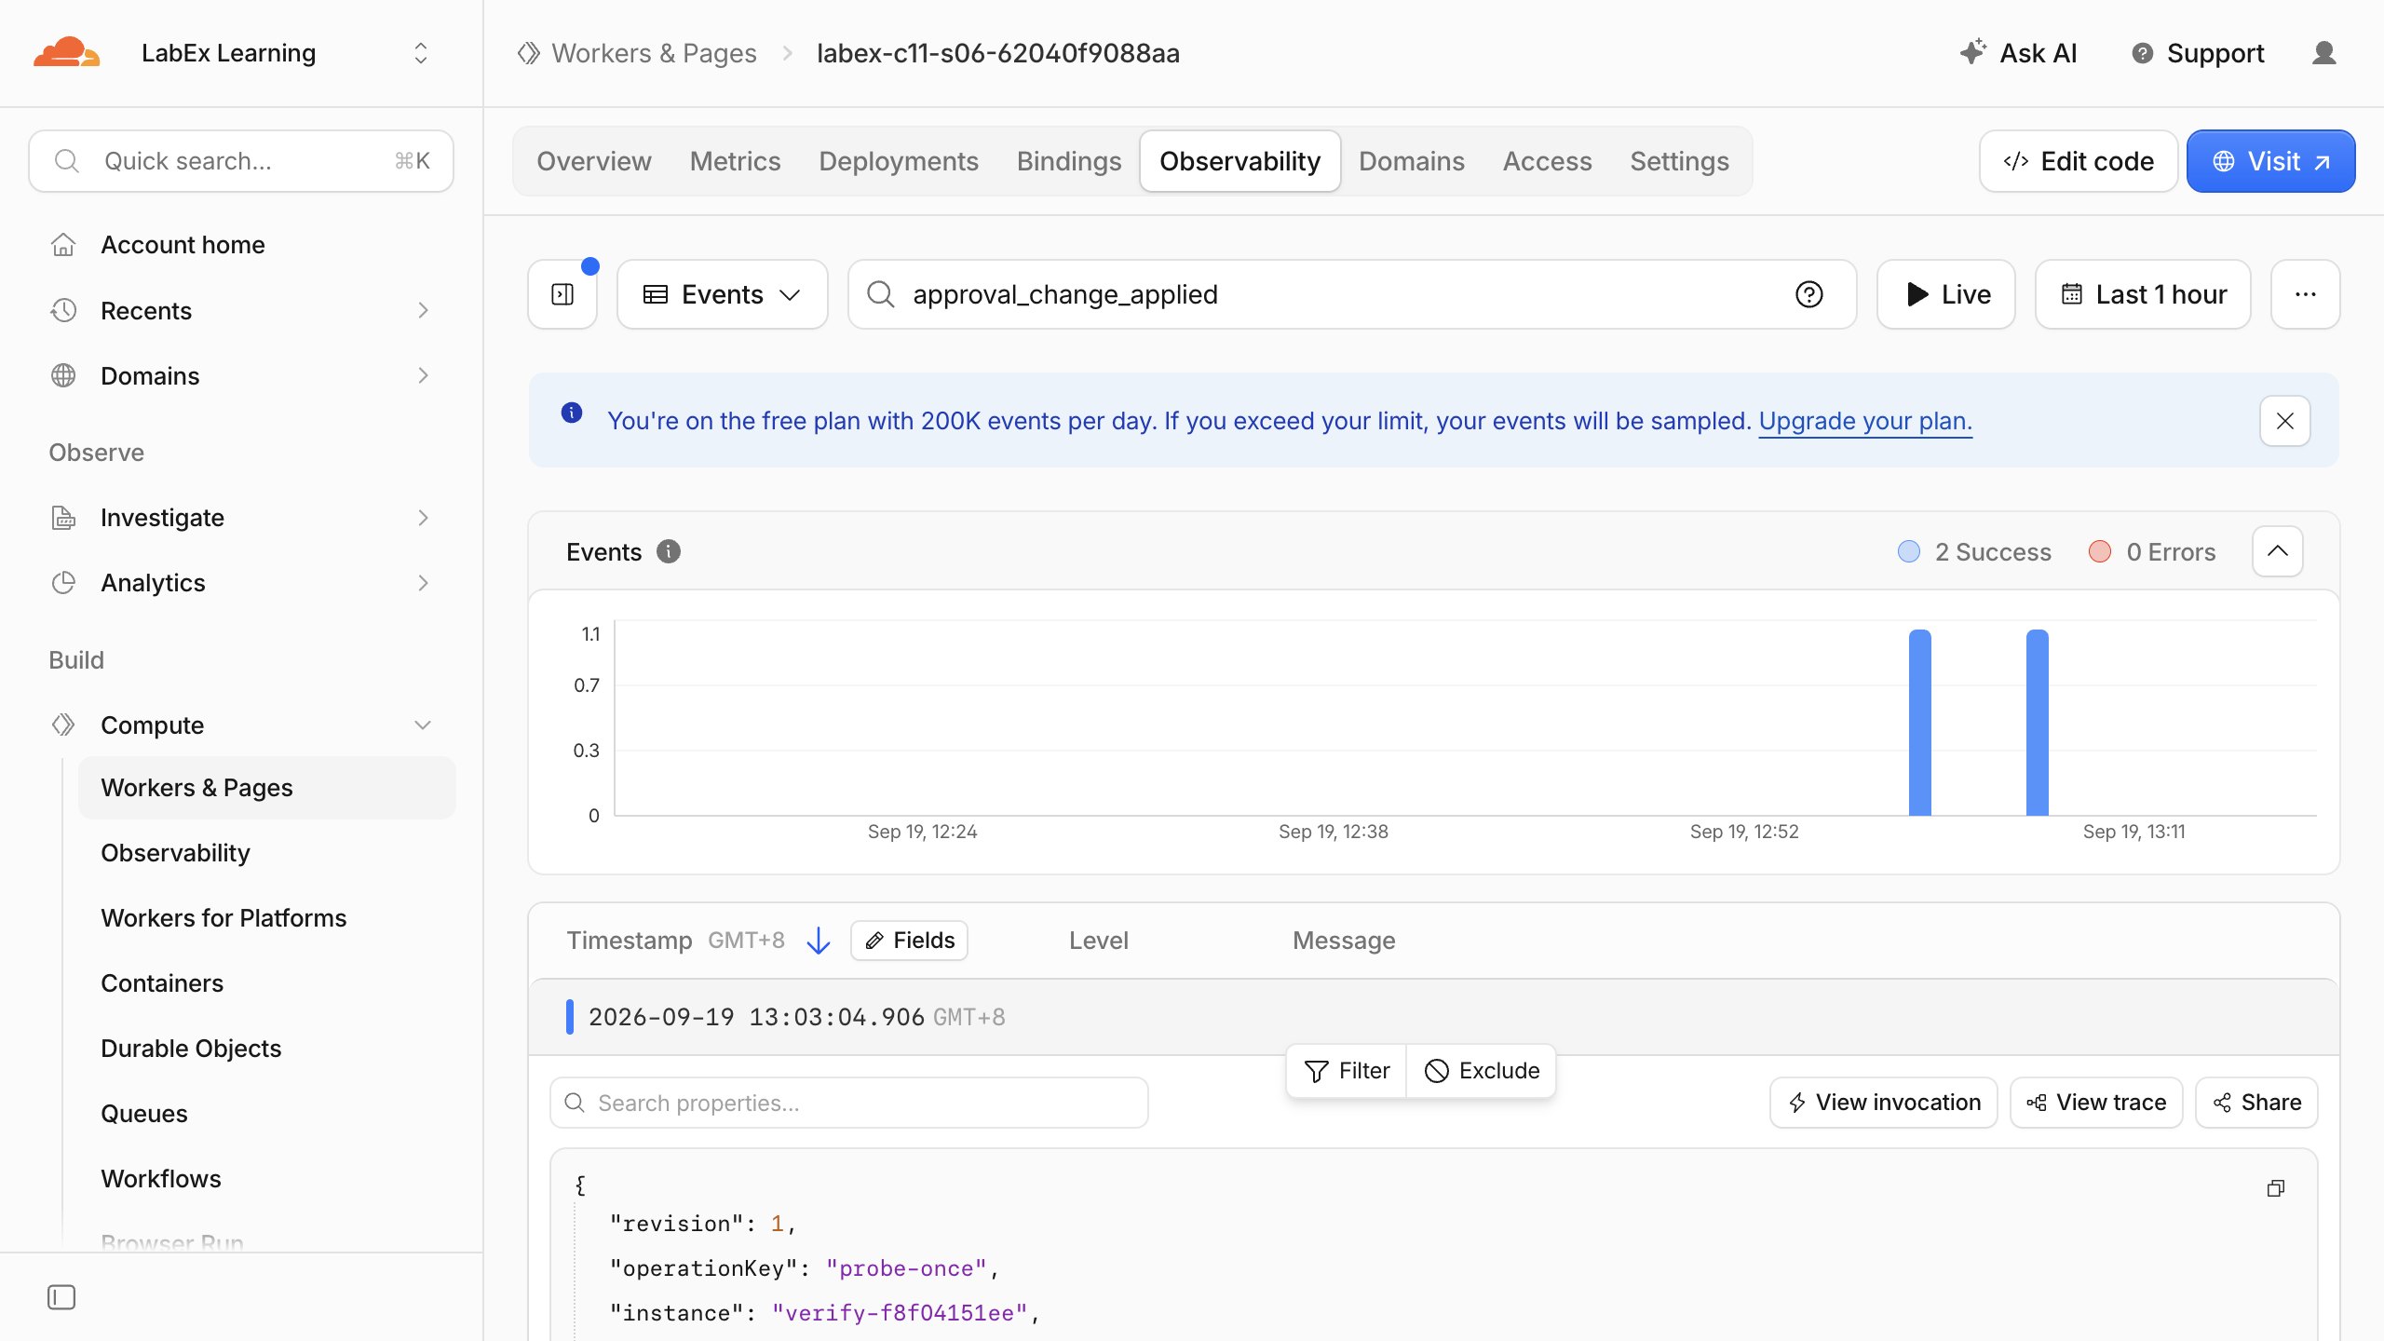Viewport: 2384px width, 1341px height.
Task: Click the Cloudflare logo
Action: 66,53
